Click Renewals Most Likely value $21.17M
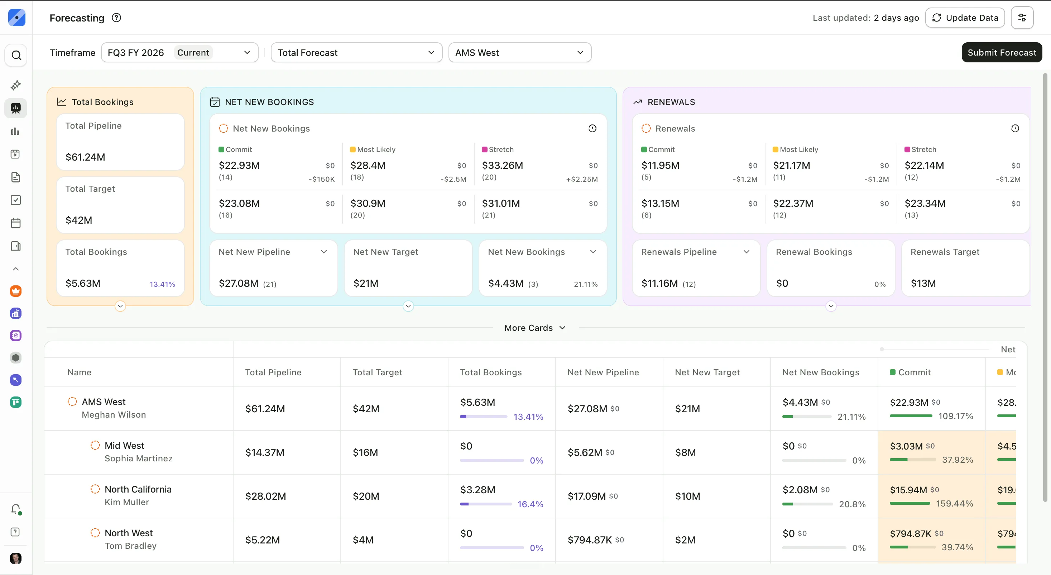This screenshot has width=1051, height=575. [792, 165]
